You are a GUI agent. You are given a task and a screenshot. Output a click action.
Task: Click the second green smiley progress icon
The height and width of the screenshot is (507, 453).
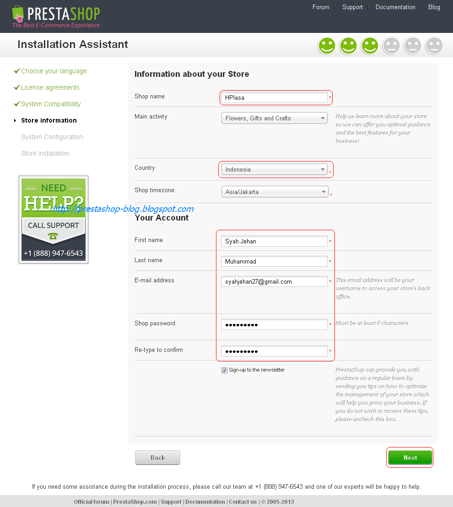click(x=348, y=46)
